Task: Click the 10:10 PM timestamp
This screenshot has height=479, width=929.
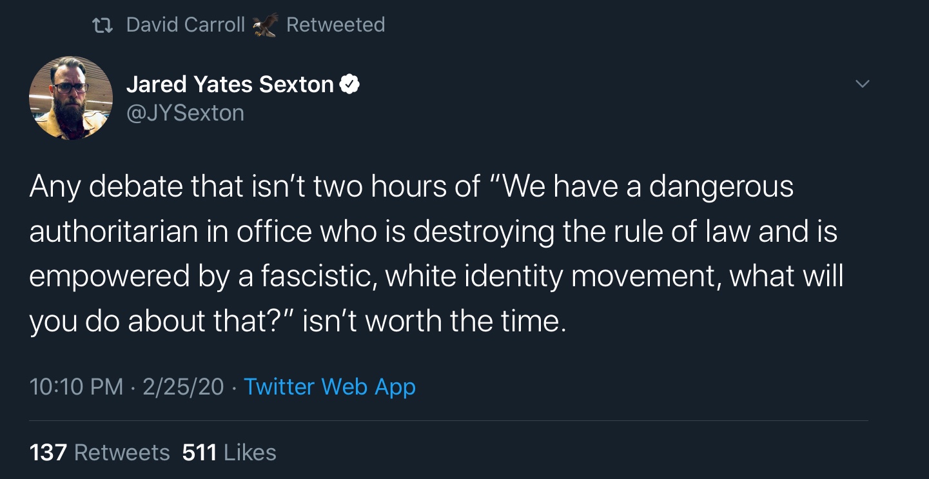Action: click(76, 387)
